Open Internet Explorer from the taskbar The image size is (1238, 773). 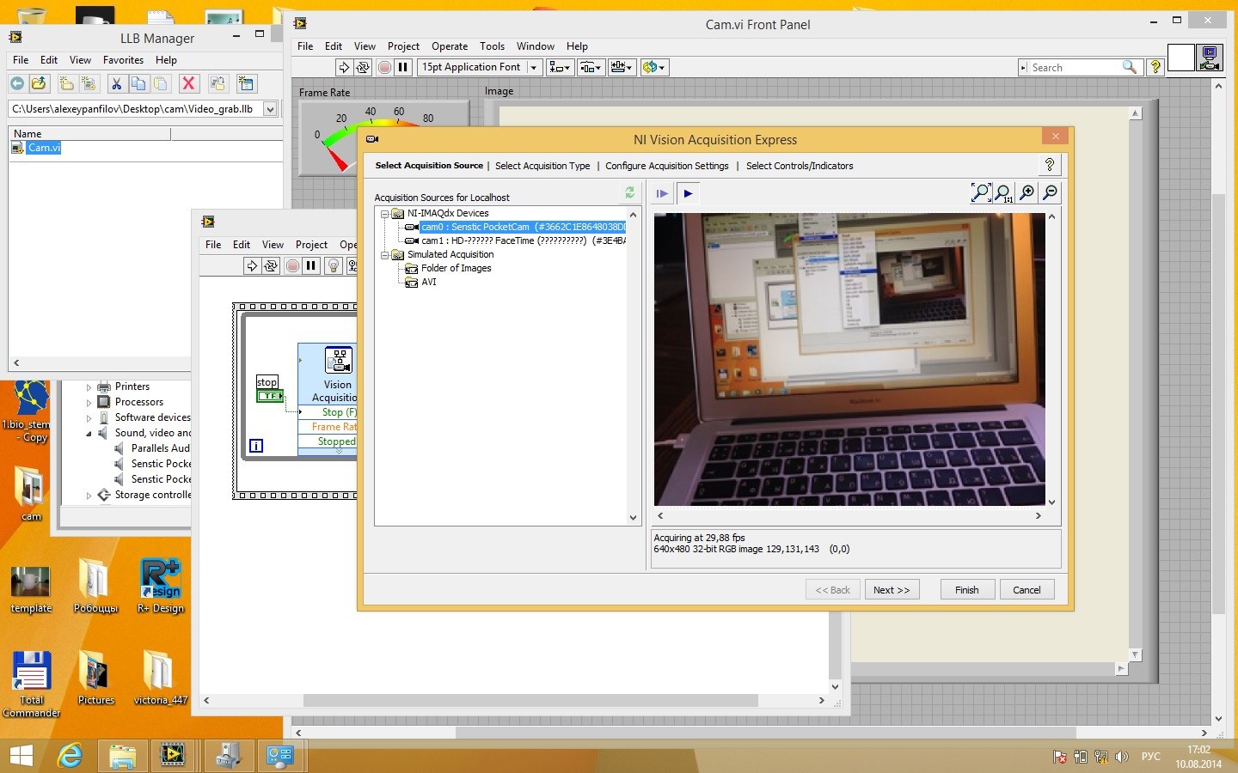click(70, 756)
